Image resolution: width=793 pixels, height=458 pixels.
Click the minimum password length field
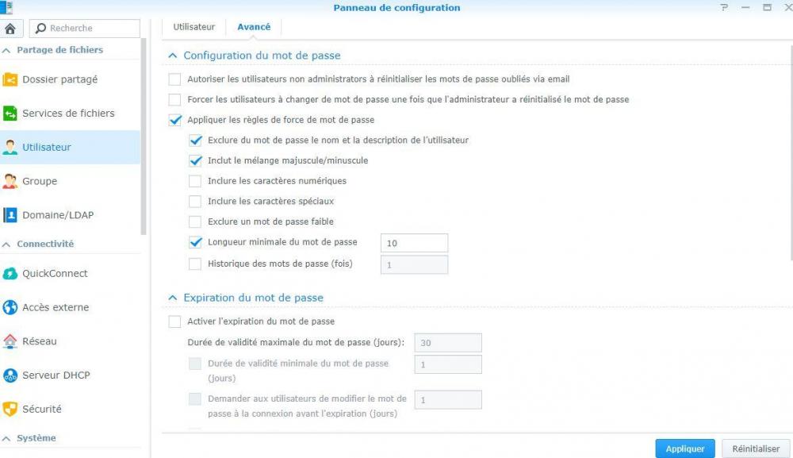[x=414, y=243]
